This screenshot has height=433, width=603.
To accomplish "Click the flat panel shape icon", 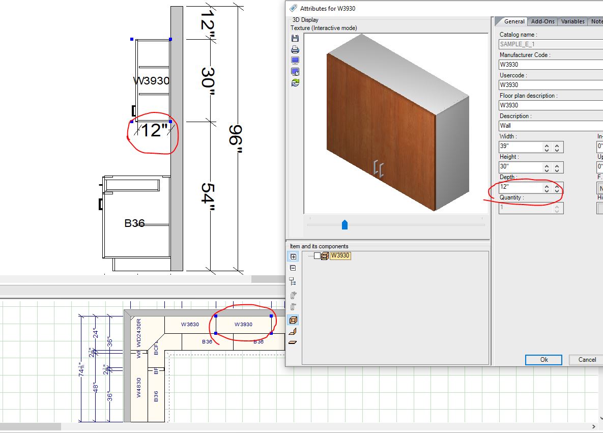I will (x=293, y=342).
